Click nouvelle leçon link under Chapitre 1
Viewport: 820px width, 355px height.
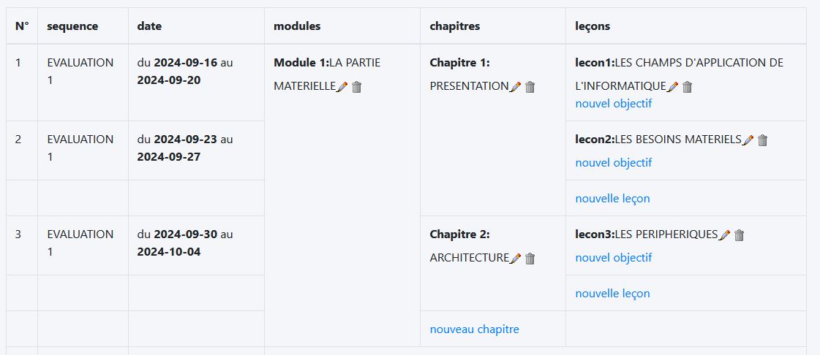(612, 199)
